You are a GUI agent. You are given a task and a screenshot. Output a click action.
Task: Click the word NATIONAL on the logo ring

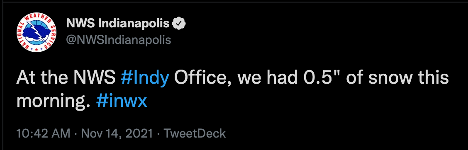point(24,35)
